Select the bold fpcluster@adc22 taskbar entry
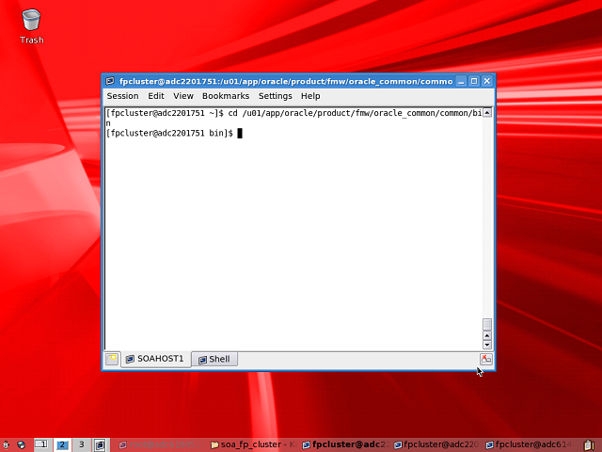This screenshot has width=602, height=452. coord(346,444)
